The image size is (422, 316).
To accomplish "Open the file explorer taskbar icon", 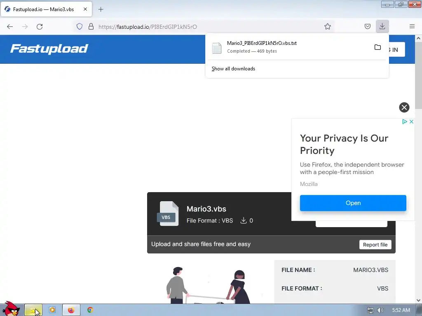I will (33, 310).
